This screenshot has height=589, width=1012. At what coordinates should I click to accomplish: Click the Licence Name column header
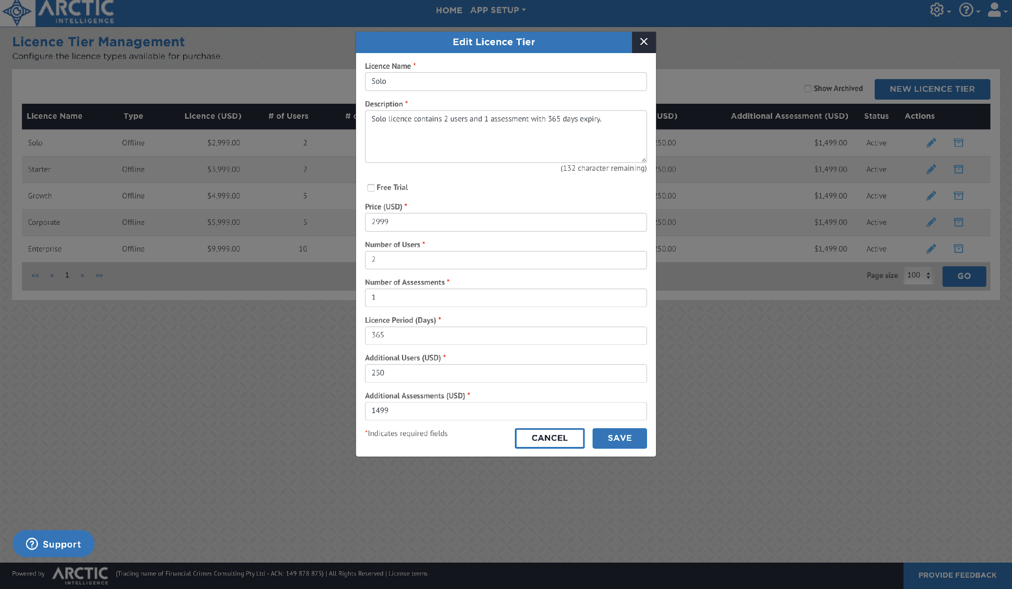(55, 116)
